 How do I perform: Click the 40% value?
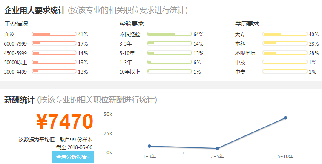pyautogui.click(x=314, y=34)
